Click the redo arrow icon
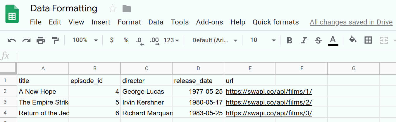The width and height of the screenshot is (396, 122). point(27,40)
